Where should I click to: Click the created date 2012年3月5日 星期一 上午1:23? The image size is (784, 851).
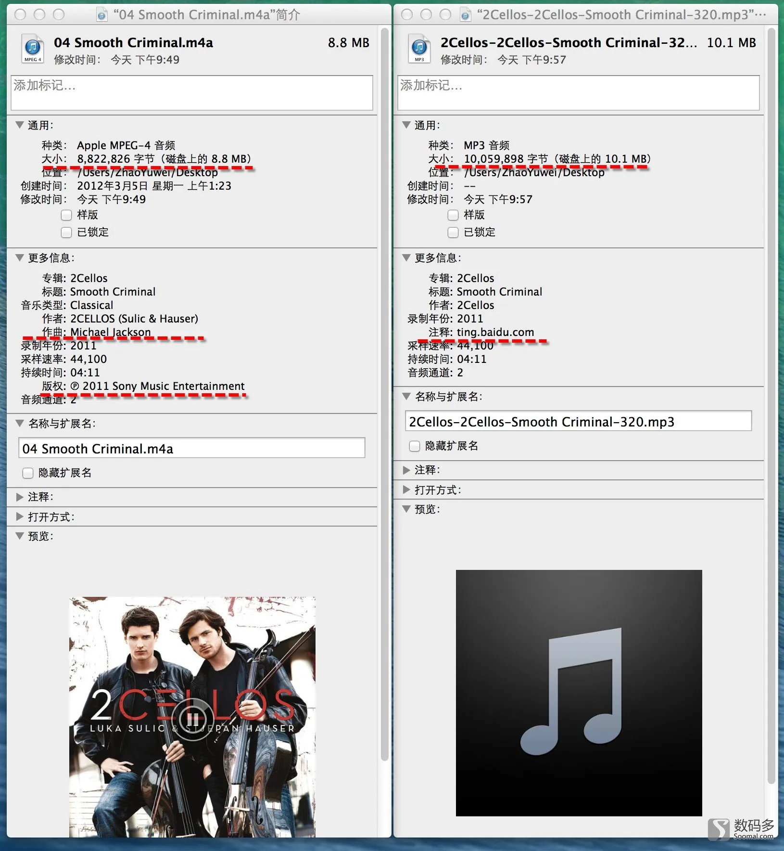154,186
